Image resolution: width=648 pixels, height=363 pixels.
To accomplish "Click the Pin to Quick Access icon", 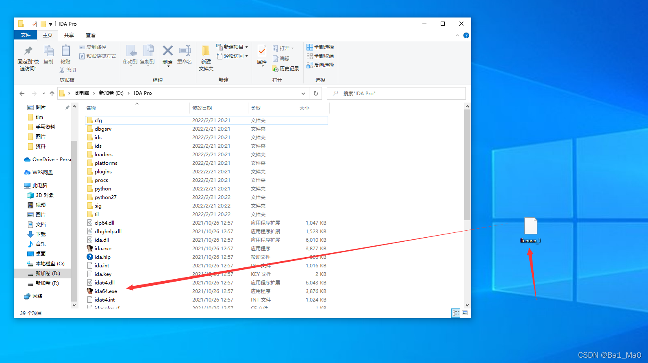I will 28,51.
